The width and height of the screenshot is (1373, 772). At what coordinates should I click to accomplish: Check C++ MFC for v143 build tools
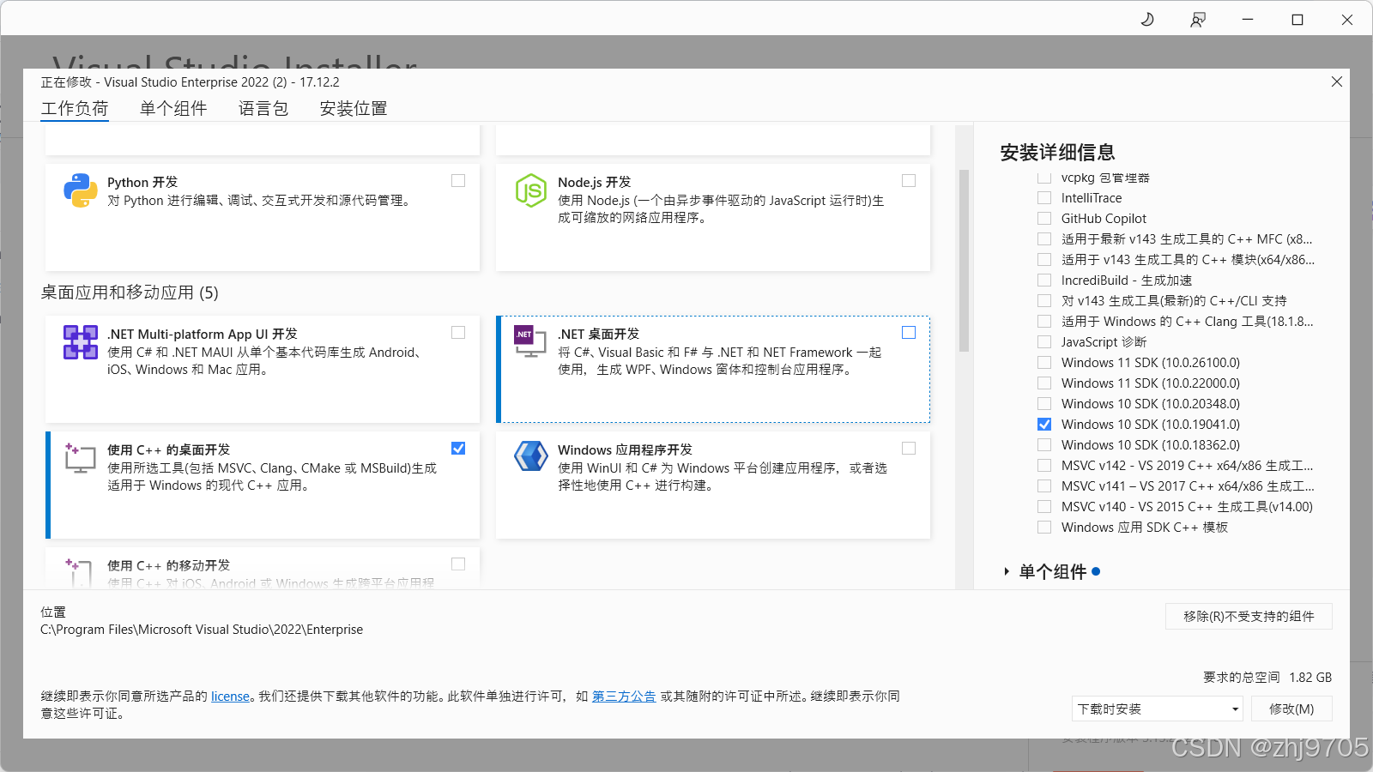[x=1044, y=239]
